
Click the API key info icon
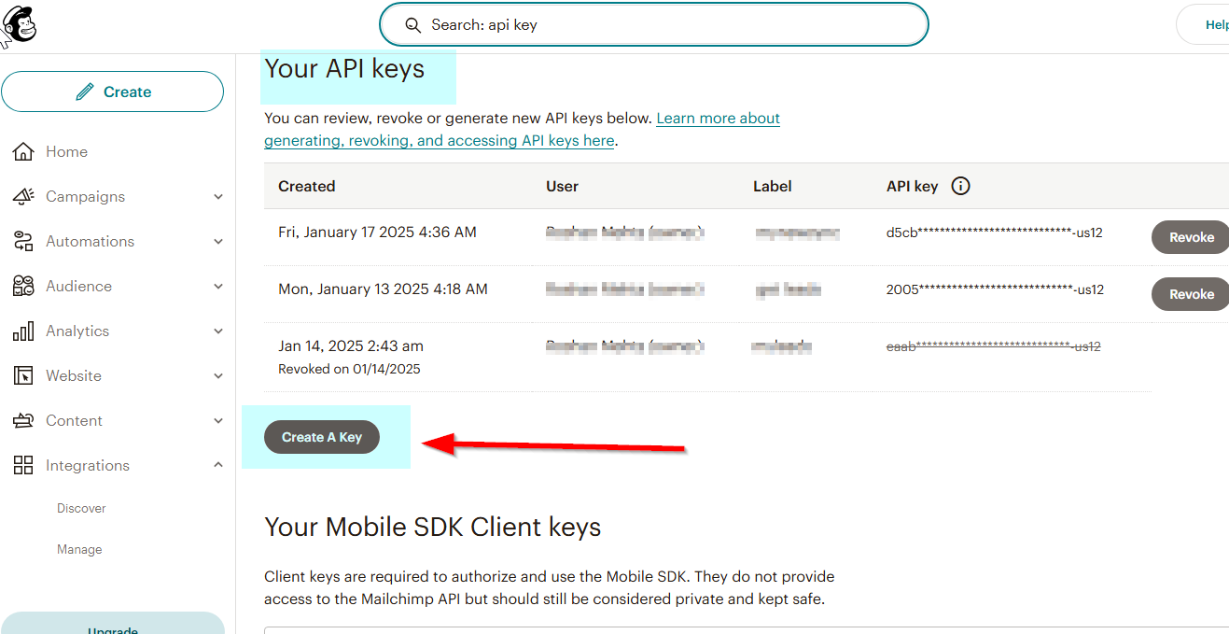[960, 186]
